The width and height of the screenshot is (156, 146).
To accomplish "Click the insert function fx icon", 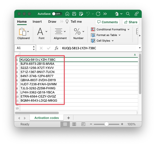I will point(57,48).
